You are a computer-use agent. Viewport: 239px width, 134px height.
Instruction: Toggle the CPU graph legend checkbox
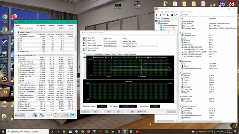(x=106, y=58)
